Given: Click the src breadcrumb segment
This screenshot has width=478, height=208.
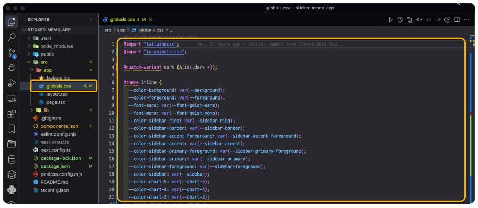Looking at the screenshot, I should (108, 30).
